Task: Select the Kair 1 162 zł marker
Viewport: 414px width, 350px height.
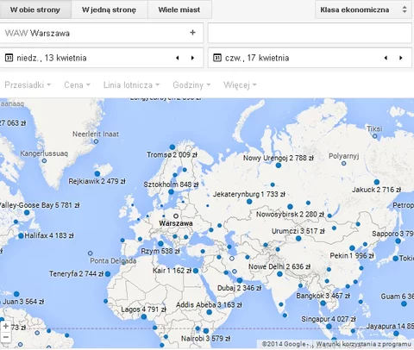Action: click(x=196, y=271)
